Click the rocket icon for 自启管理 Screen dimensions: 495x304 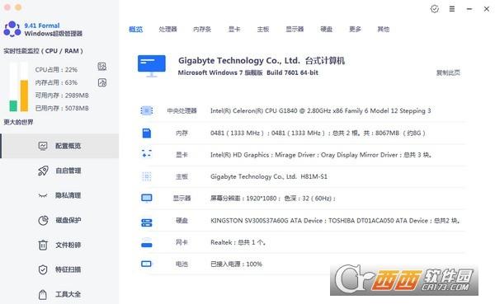(x=43, y=171)
